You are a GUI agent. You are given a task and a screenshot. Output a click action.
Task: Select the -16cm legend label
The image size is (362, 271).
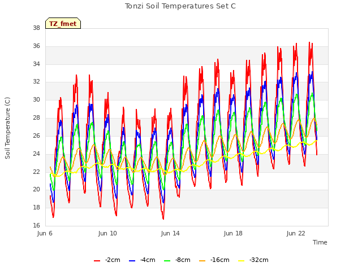[220, 260]
